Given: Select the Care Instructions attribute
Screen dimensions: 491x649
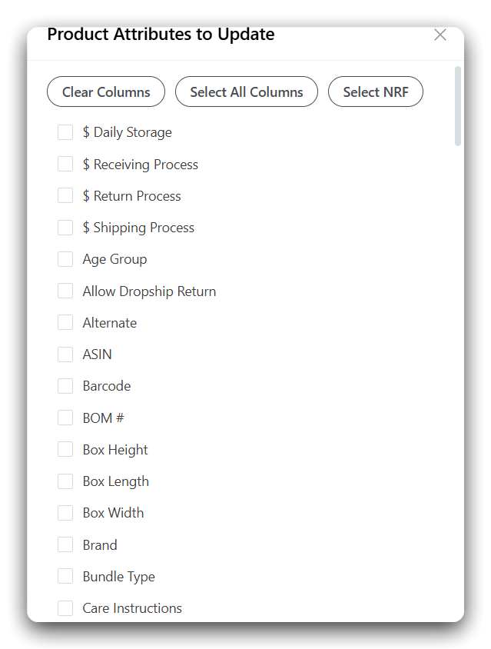Looking at the screenshot, I should click(x=65, y=607).
